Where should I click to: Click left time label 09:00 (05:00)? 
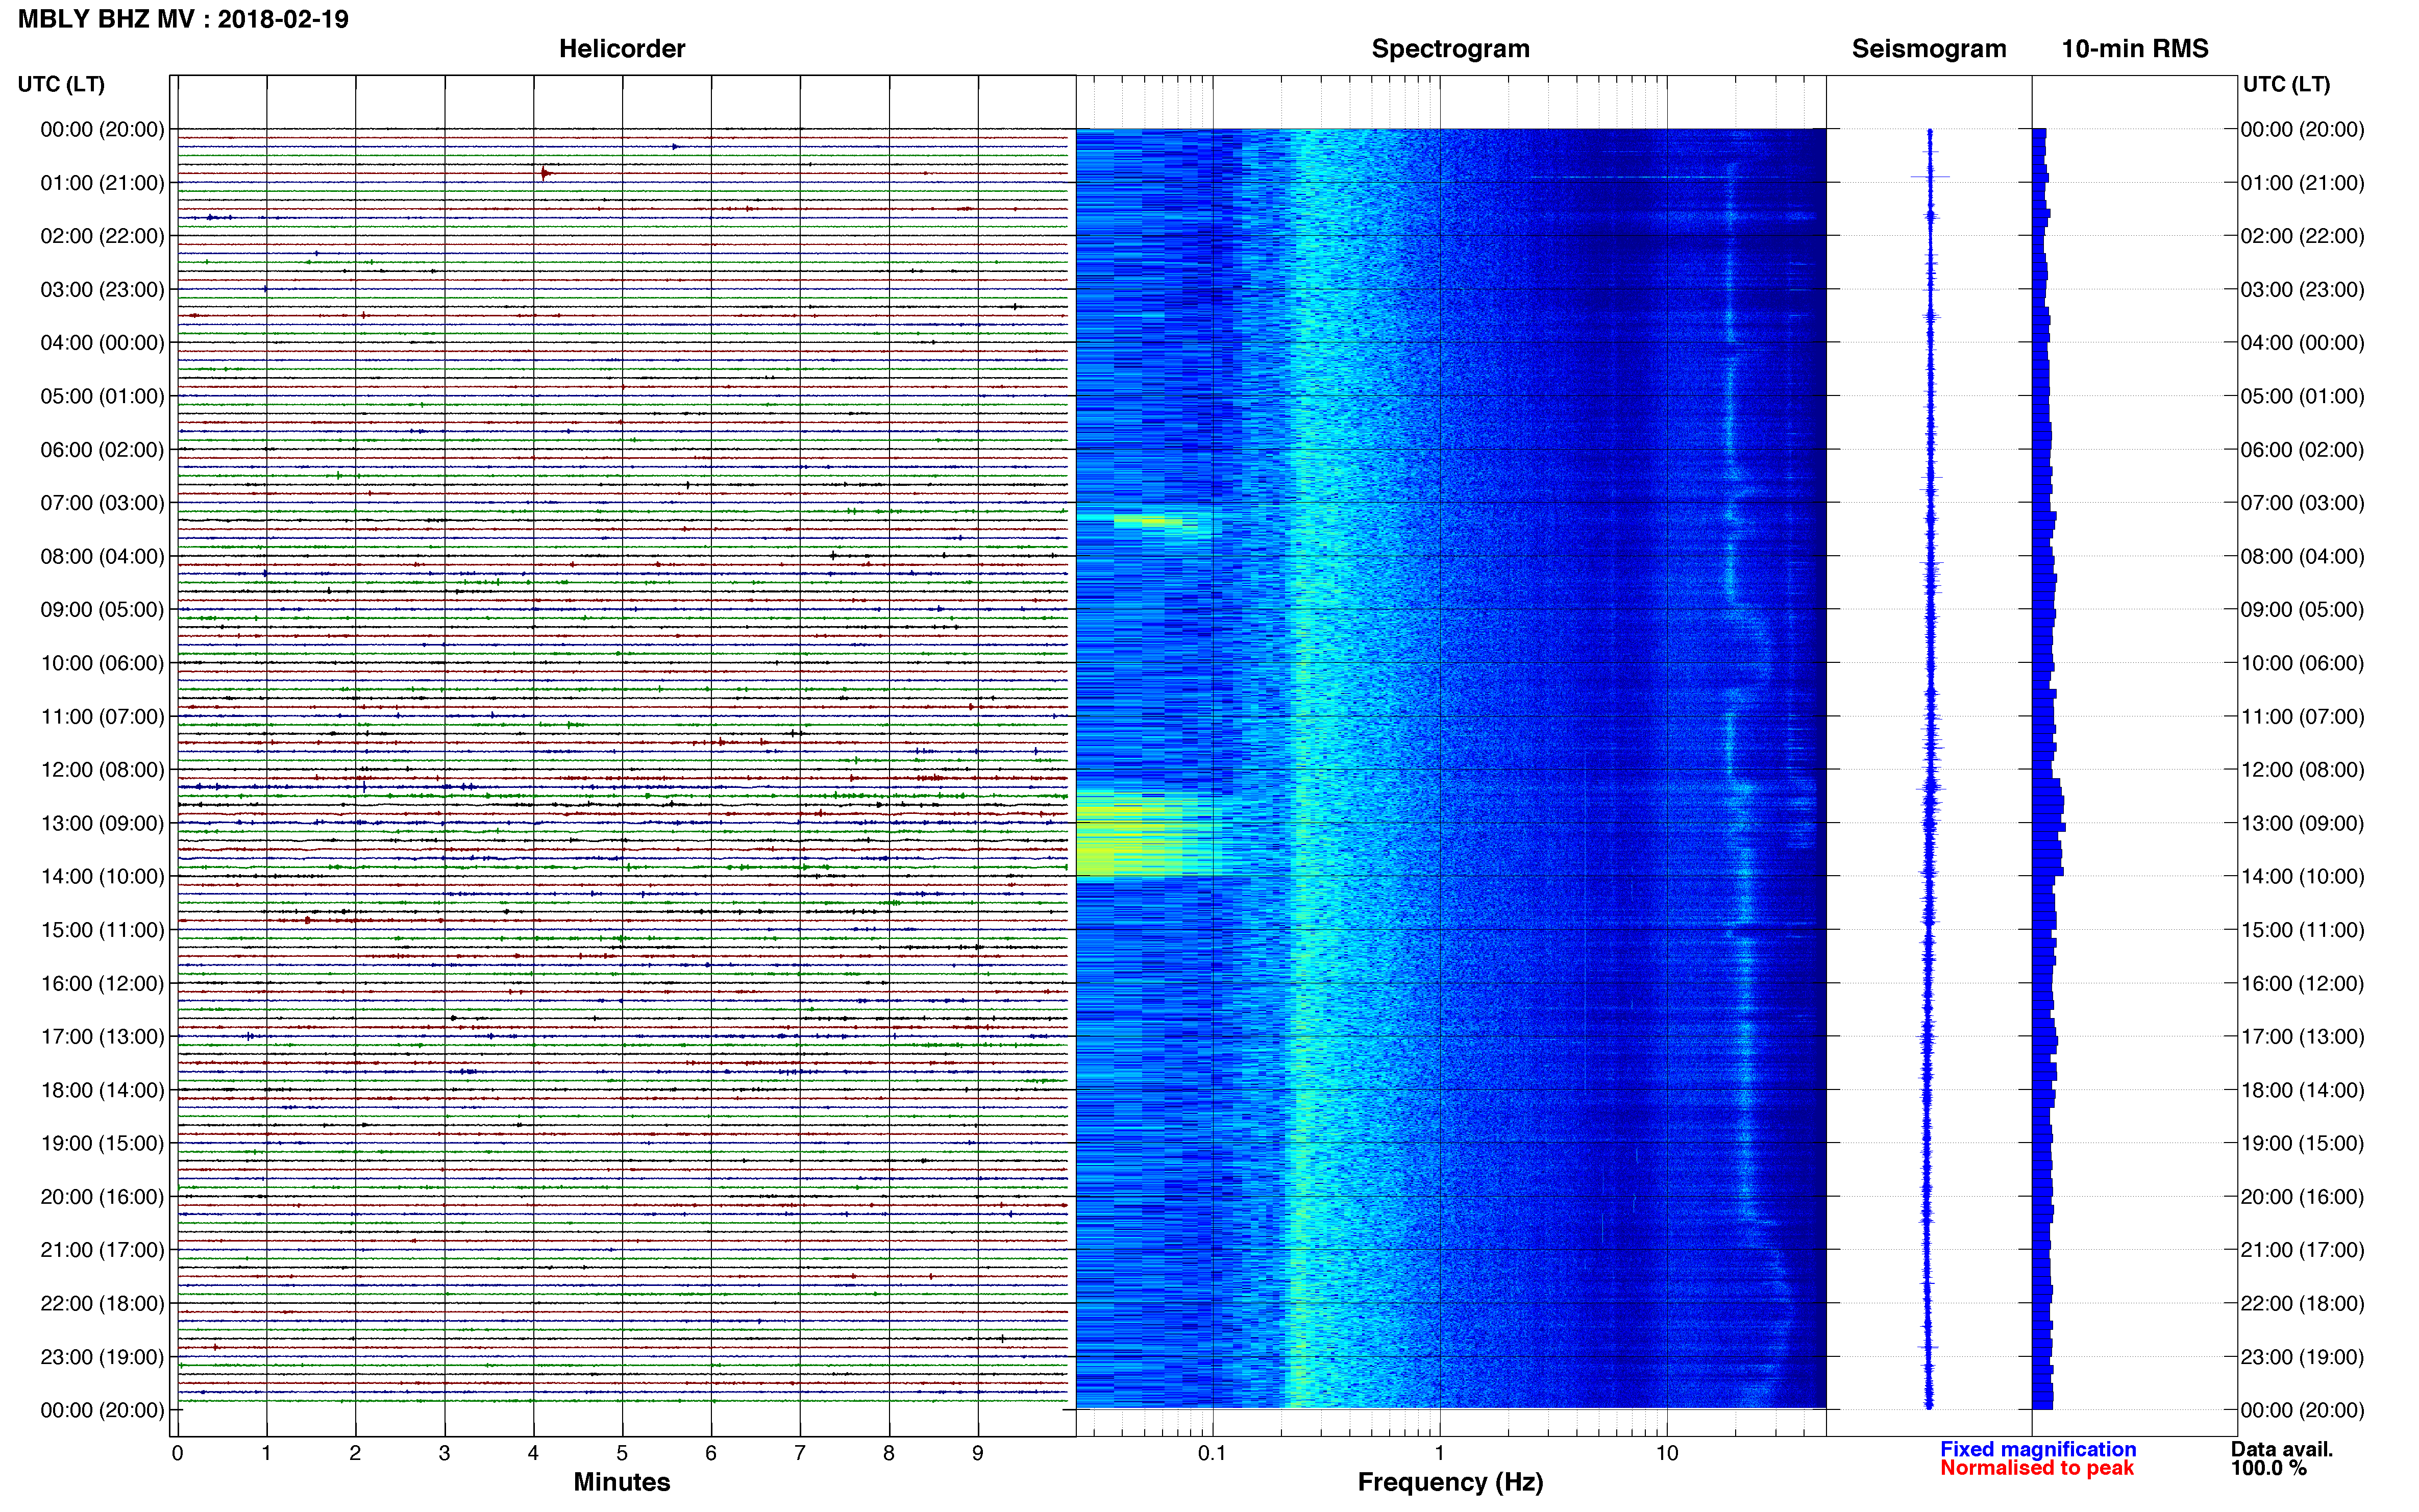pyautogui.click(x=102, y=610)
